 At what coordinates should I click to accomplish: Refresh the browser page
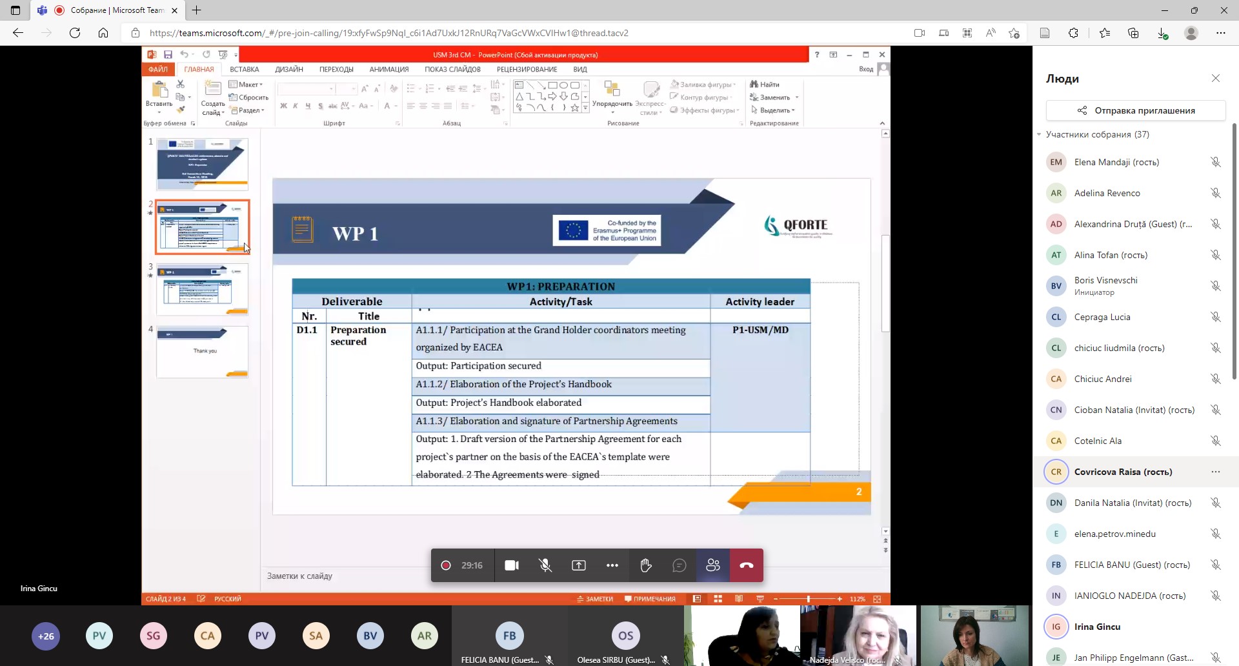(75, 33)
